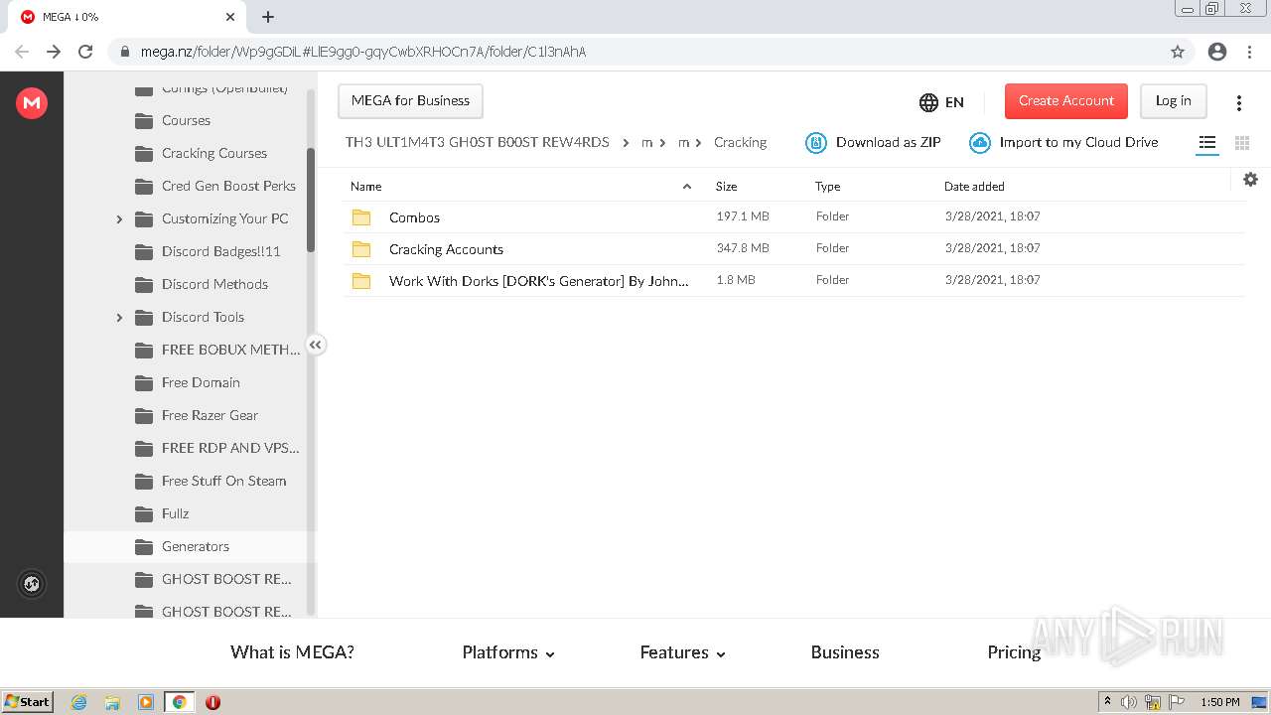Open the three-dot options menu in MEGA header

[1239, 102]
